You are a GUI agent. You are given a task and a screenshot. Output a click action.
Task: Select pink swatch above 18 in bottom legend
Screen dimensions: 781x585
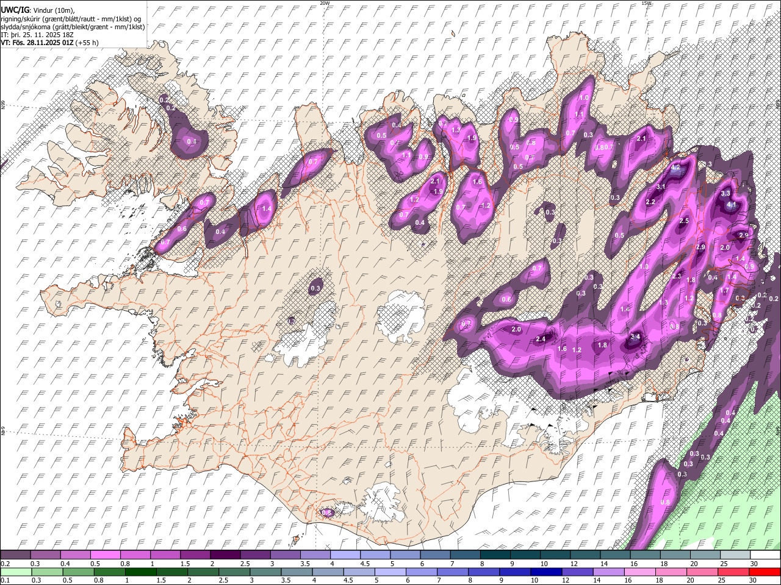point(671,572)
